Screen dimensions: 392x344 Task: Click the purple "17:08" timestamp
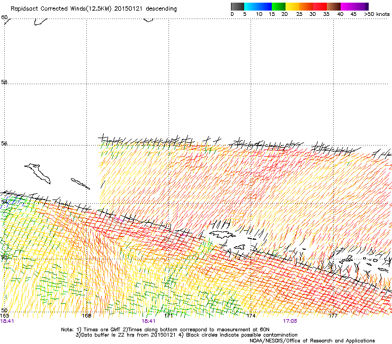coord(290,321)
